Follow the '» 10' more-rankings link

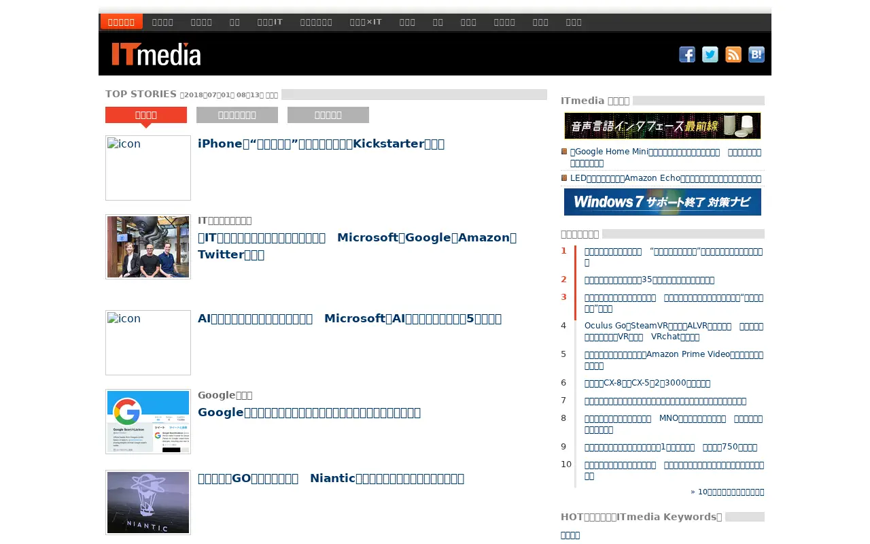(727, 492)
